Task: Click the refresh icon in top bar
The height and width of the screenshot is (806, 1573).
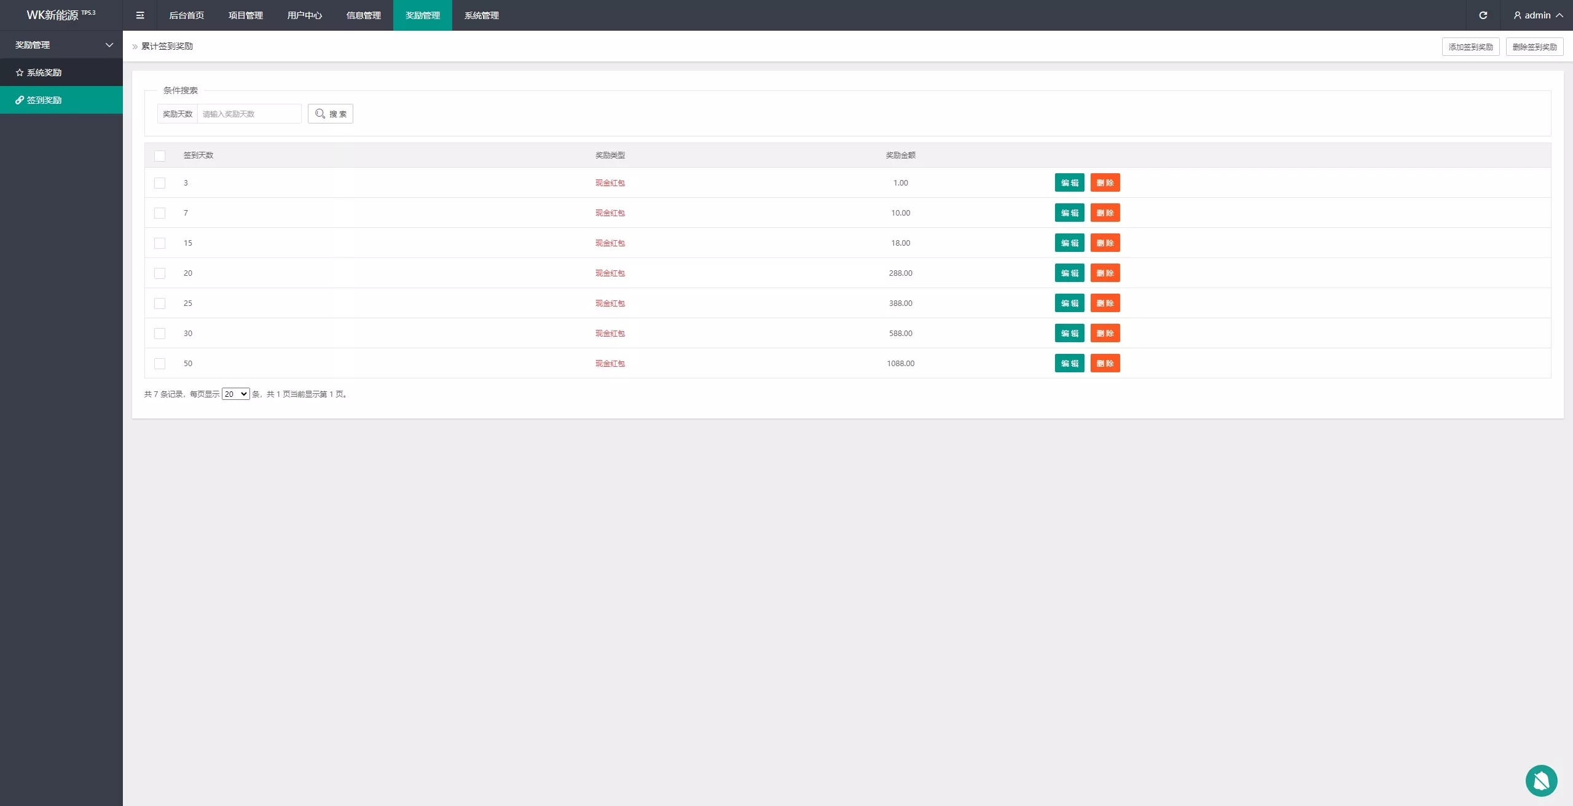Action: [1483, 15]
